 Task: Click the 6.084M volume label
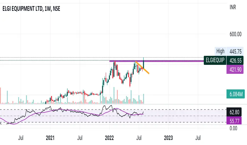[x=236, y=94]
